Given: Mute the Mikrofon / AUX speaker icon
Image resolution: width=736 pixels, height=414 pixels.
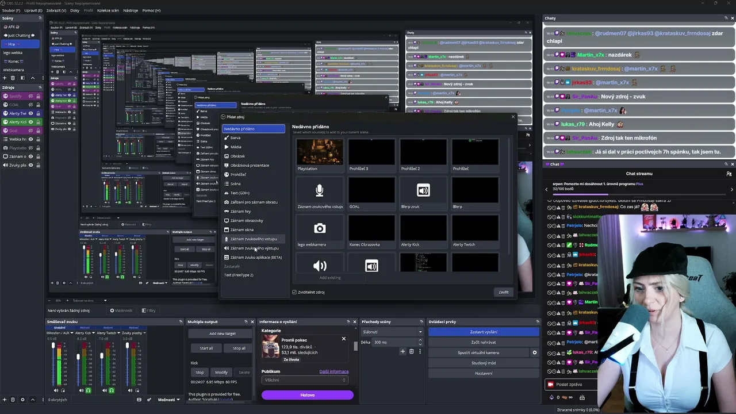Looking at the screenshot, I should coord(57,390).
